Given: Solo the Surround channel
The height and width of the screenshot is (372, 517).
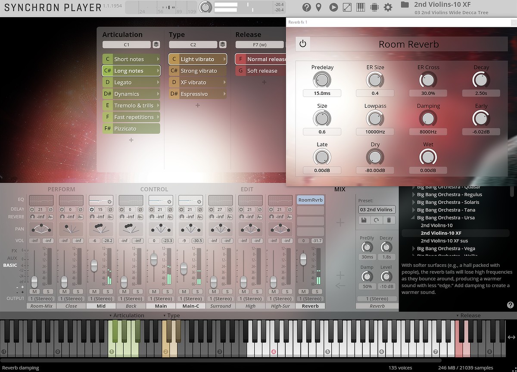Looking at the screenshot, I should [x=227, y=292].
